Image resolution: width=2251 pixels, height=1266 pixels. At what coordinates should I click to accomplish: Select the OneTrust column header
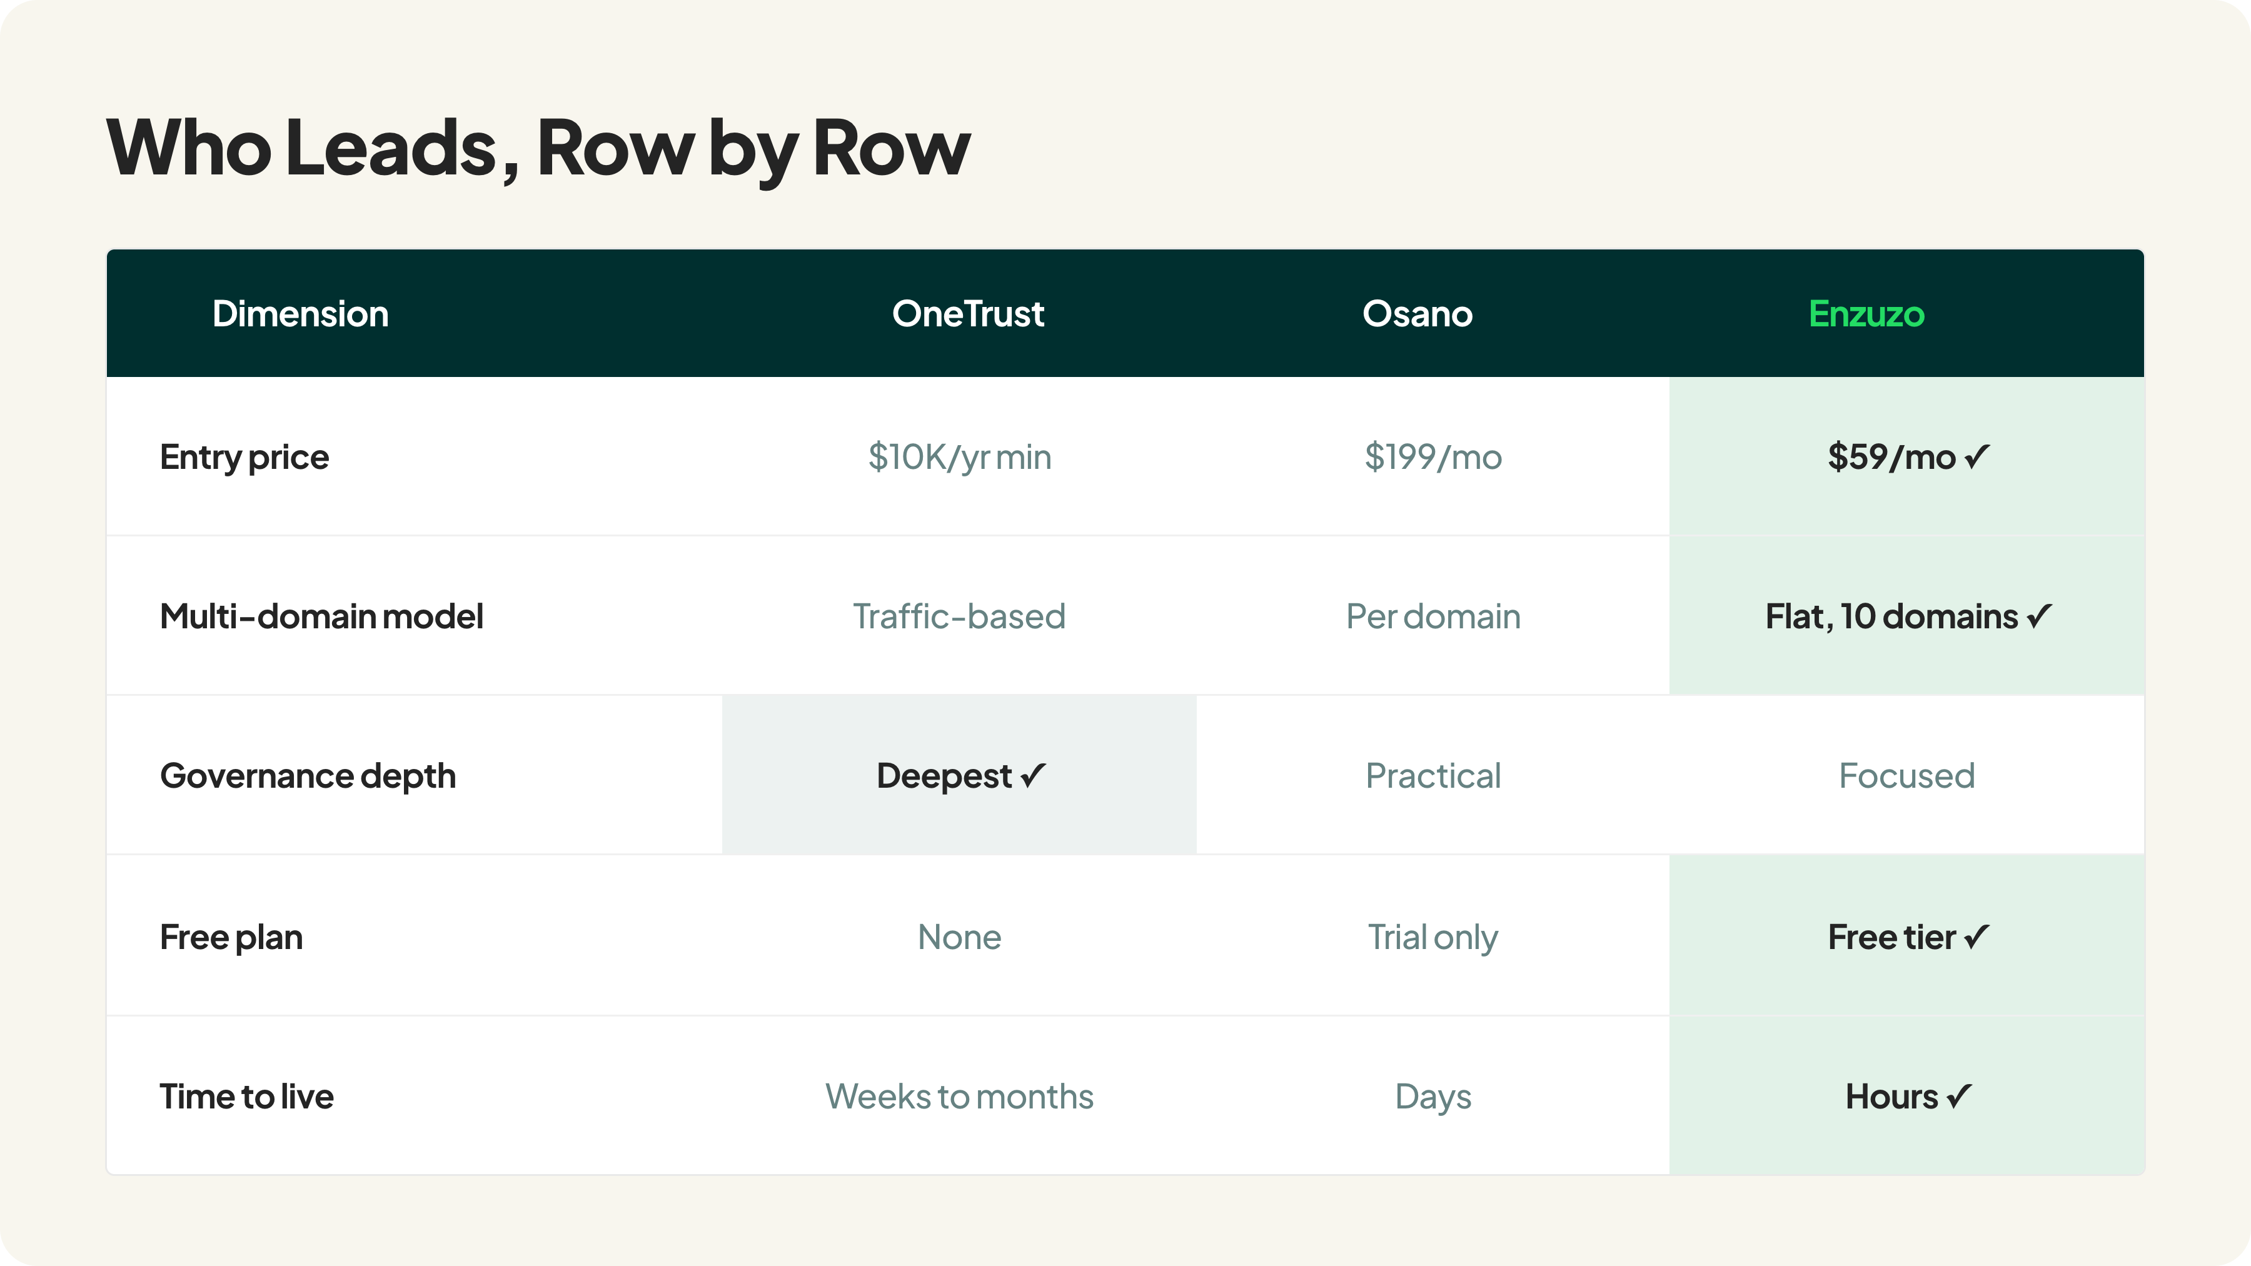(967, 314)
